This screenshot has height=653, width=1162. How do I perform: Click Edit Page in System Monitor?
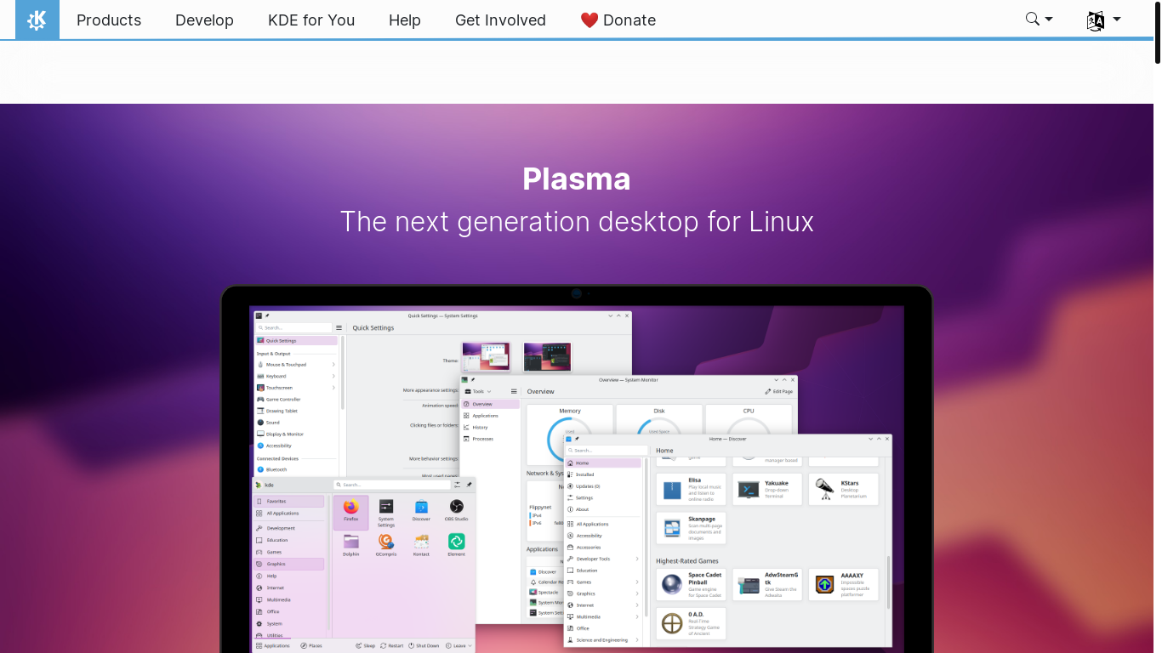click(x=778, y=391)
